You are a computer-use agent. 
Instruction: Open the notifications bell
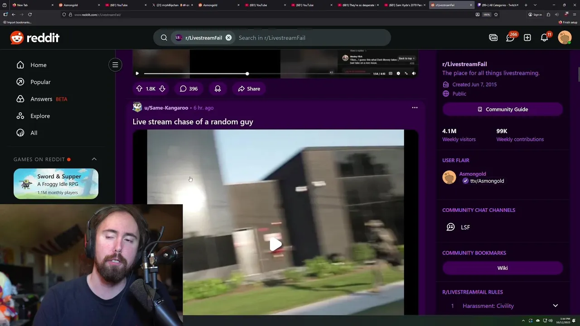click(x=545, y=38)
